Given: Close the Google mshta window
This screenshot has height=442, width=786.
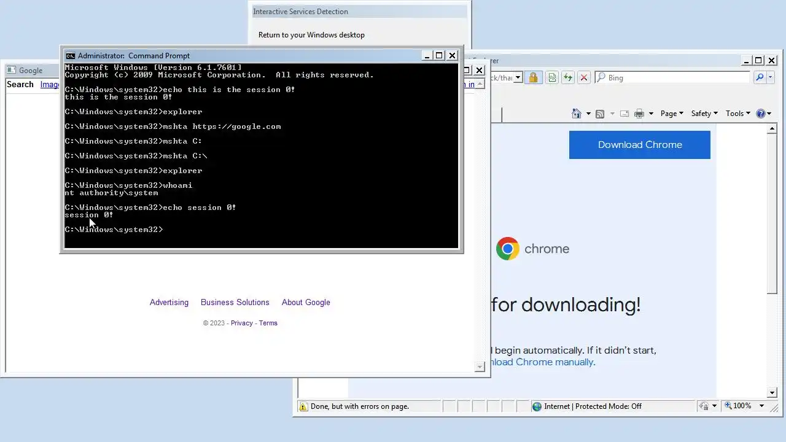Looking at the screenshot, I should (480, 71).
